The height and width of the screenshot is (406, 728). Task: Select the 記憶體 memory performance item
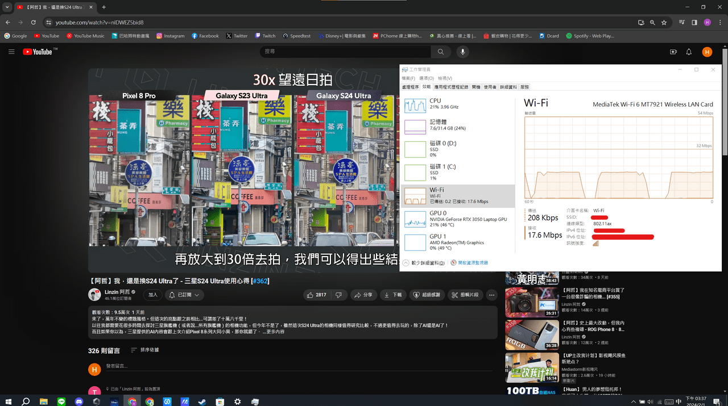tap(458, 126)
